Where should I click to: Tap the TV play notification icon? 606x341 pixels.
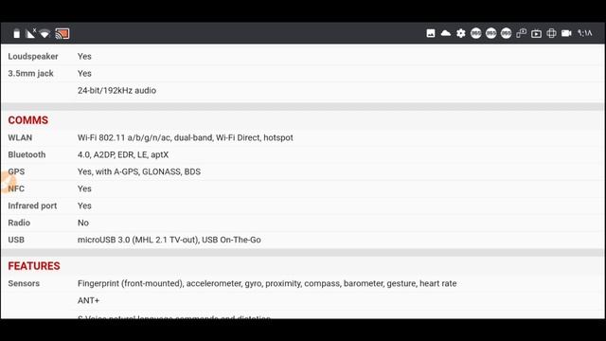click(536, 34)
